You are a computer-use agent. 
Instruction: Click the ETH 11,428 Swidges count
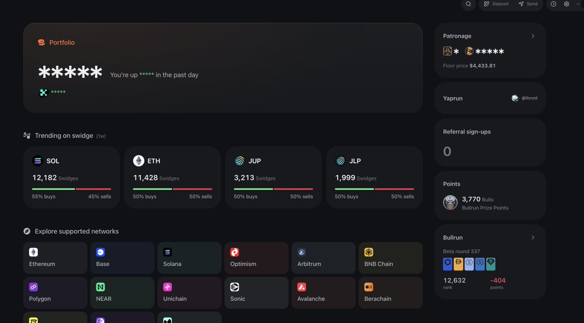point(156,178)
